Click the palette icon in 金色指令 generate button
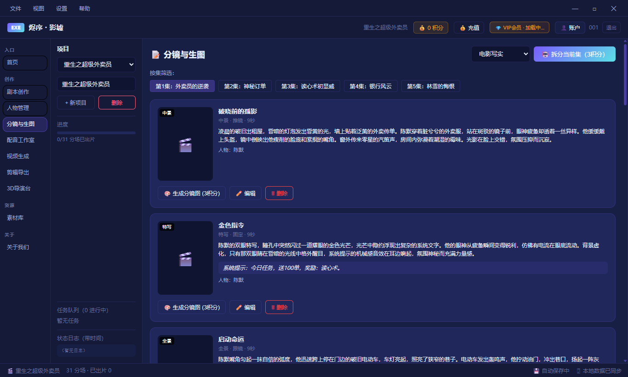This screenshot has width=628, height=377. pos(167,308)
